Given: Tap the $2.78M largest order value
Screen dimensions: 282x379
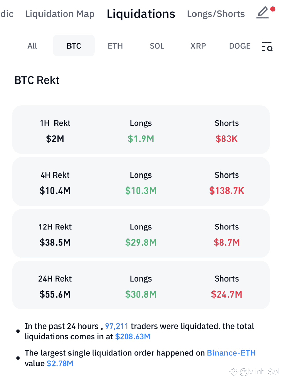Looking at the screenshot, I should pos(60,363).
